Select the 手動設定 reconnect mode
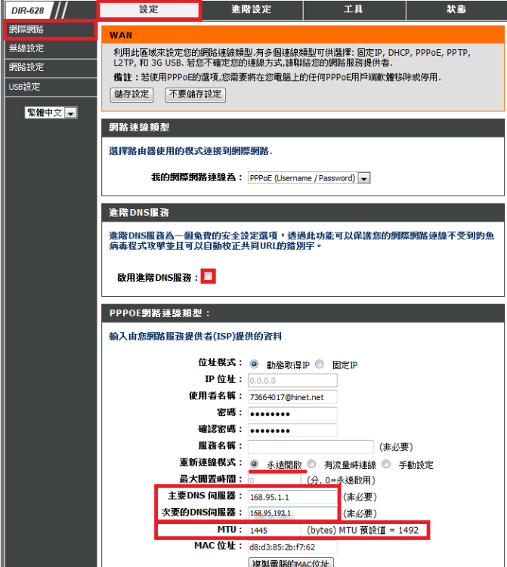The width and height of the screenshot is (507, 567). [x=386, y=464]
